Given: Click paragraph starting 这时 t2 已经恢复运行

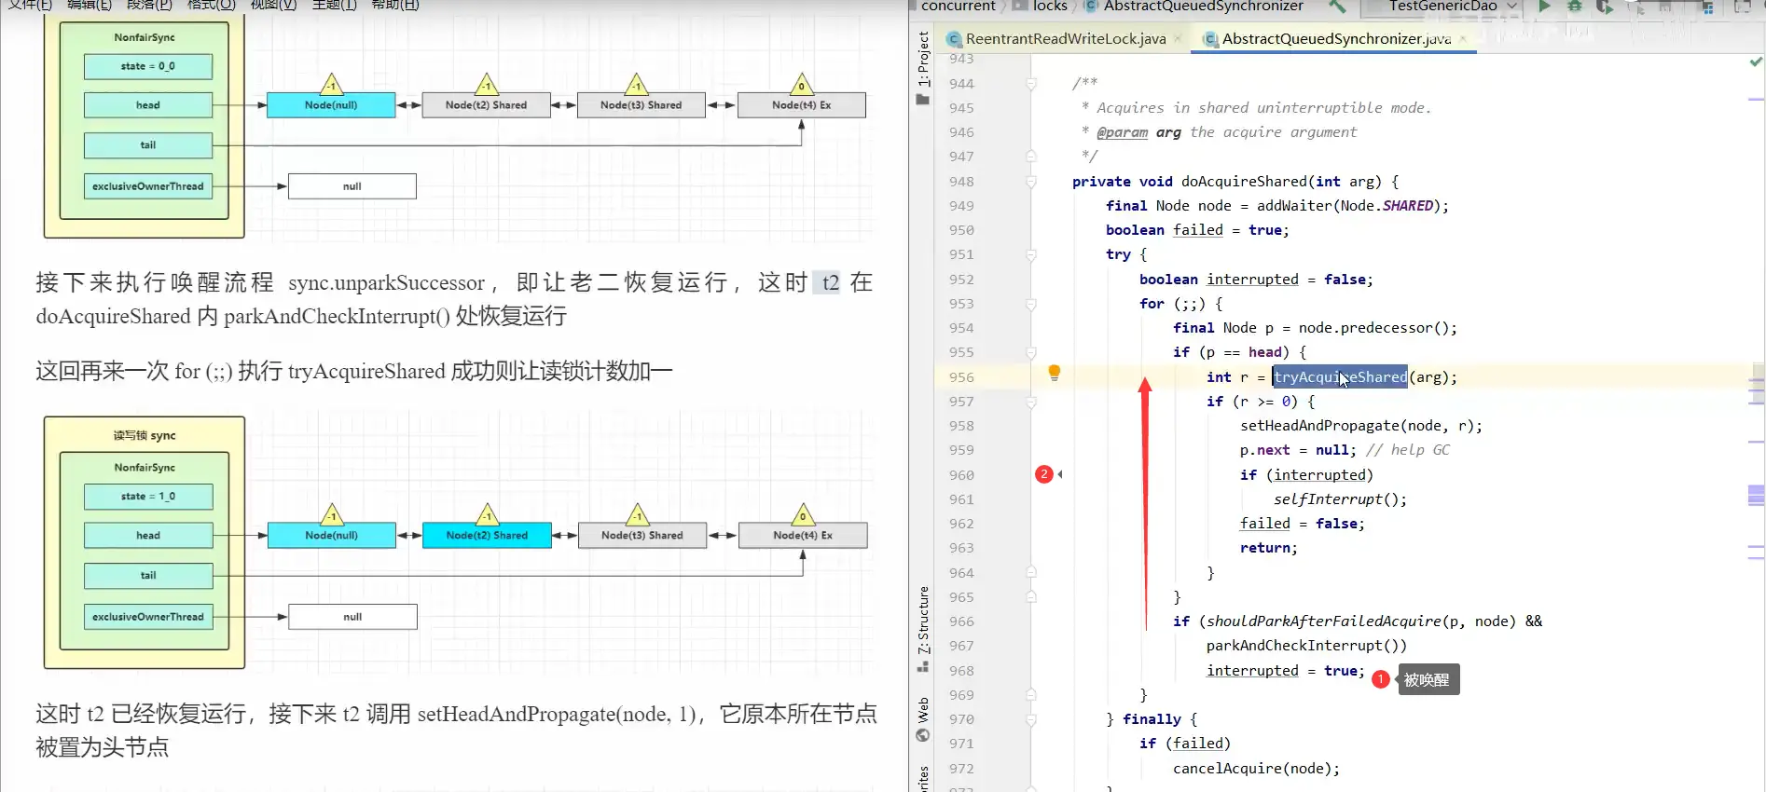Looking at the screenshot, I should (456, 731).
